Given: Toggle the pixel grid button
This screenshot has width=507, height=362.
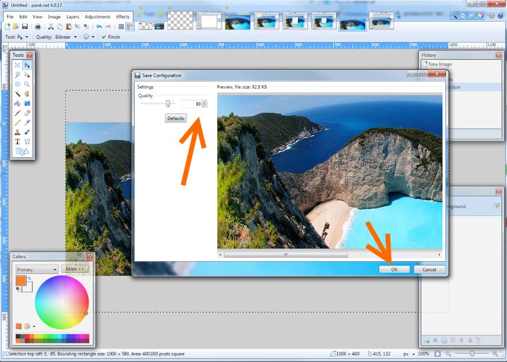Looking at the screenshot, I should pyautogui.click(x=121, y=27).
